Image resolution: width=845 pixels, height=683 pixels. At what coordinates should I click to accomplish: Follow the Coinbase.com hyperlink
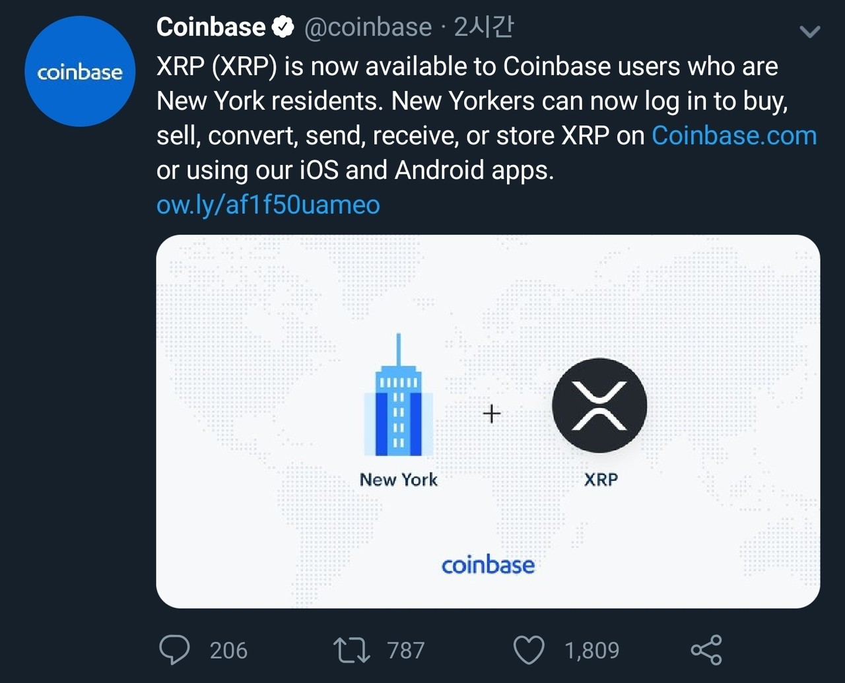[733, 135]
